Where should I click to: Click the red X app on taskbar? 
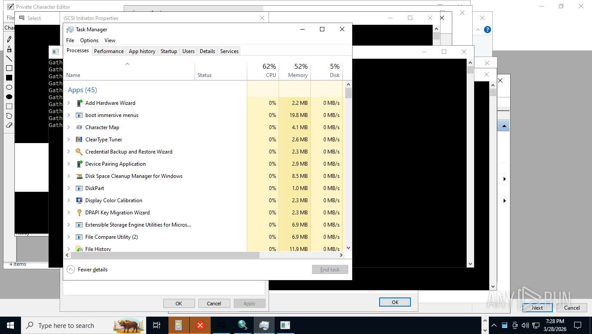tap(200, 325)
